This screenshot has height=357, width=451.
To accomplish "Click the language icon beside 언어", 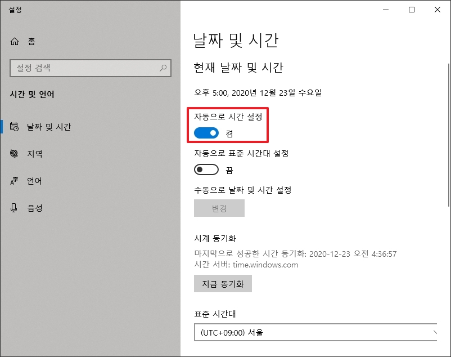I will point(14,181).
